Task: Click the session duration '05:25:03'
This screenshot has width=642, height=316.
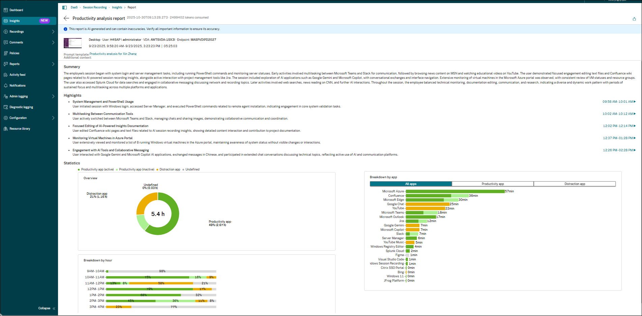Action: [170, 46]
